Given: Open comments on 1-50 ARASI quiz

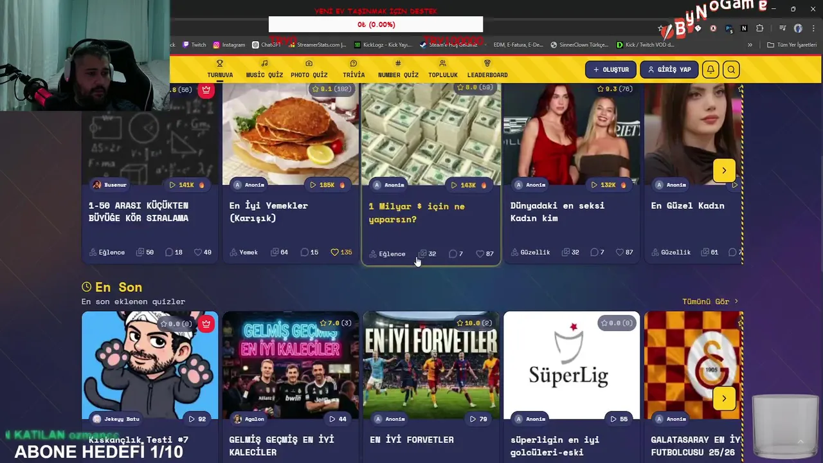Looking at the screenshot, I should click(x=174, y=252).
